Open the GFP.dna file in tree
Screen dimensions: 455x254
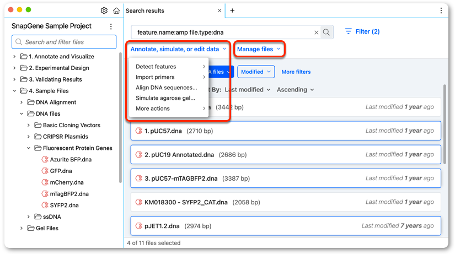pos(61,171)
